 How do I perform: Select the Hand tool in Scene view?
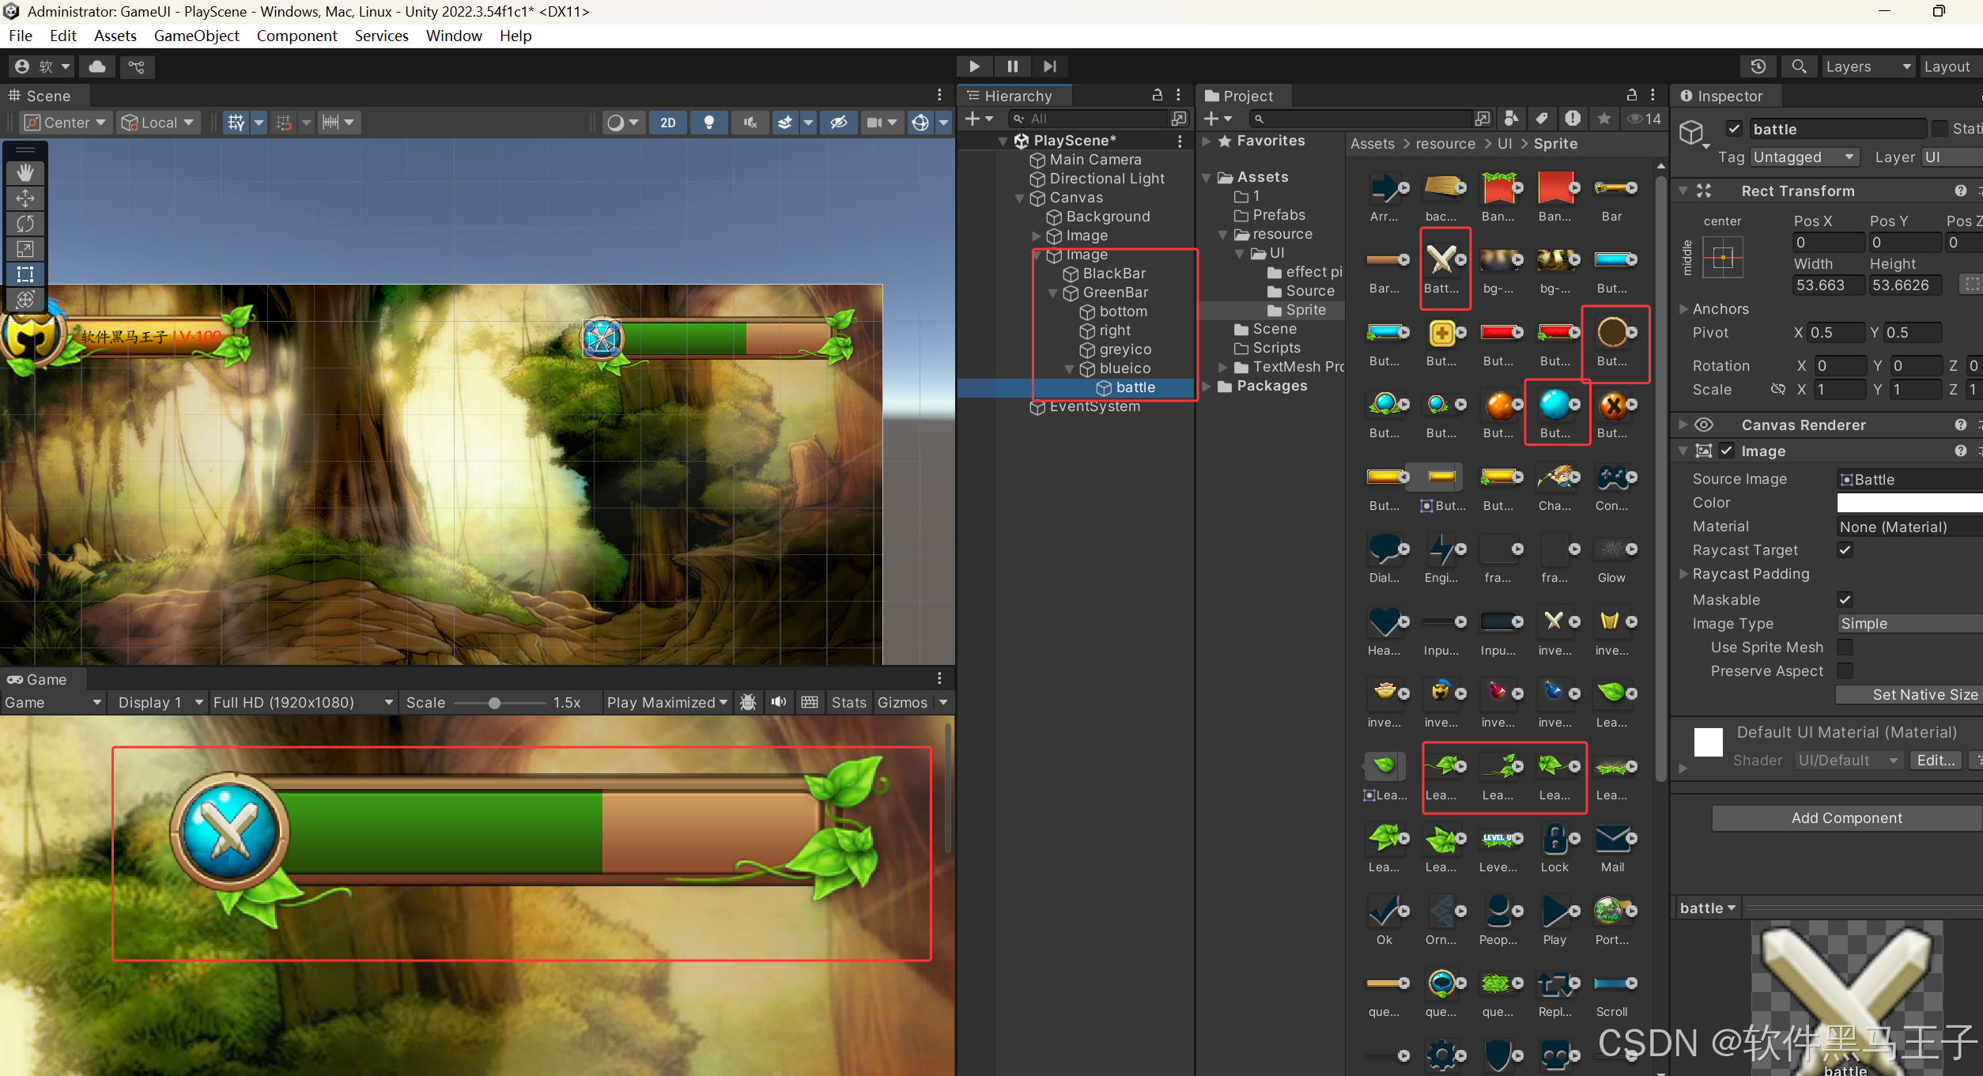coord(25,172)
